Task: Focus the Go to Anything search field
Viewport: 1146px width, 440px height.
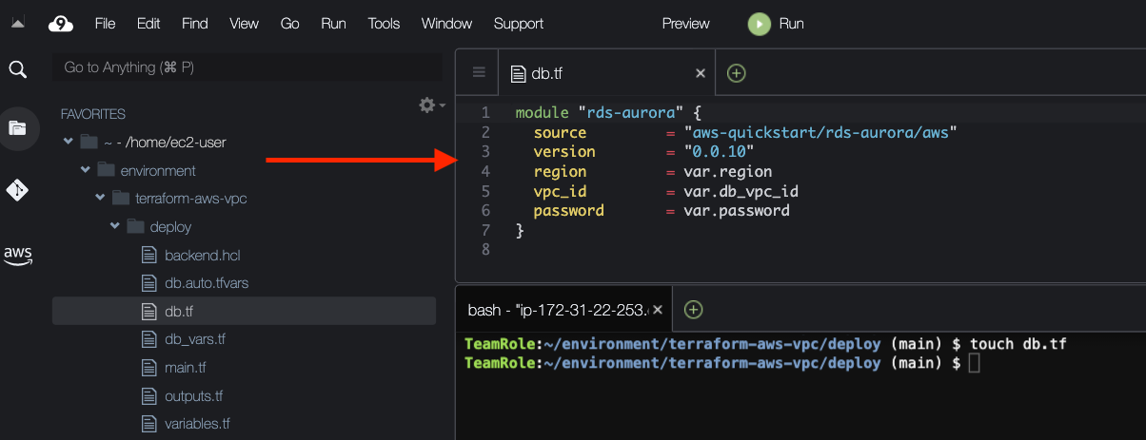Action: coord(247,67)
